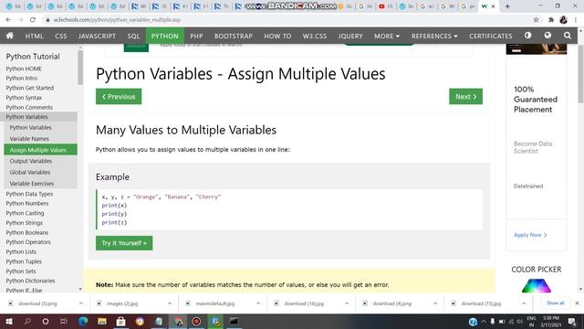584x329 pixels.
Task: Open Python Syntax in the sidebar
Action: click(24, 98)
